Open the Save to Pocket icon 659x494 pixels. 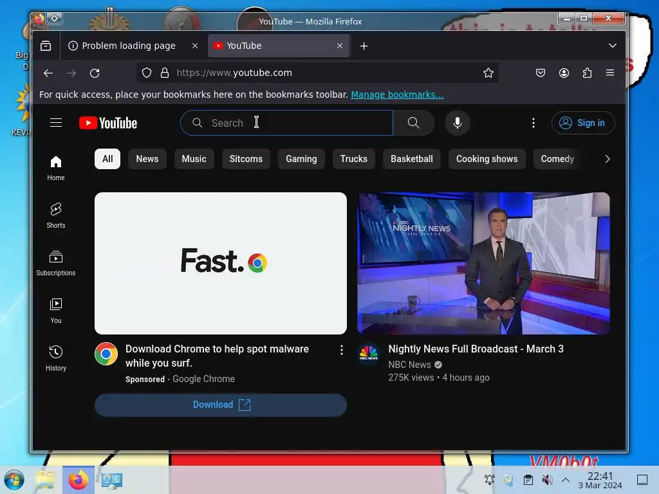pos(541,73)
